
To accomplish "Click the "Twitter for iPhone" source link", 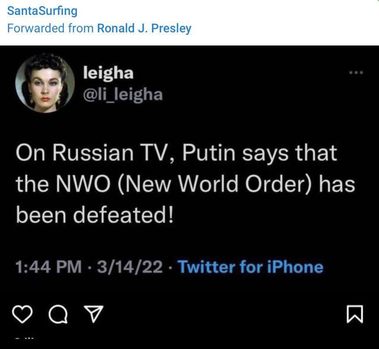I will (x=251, y=266).
